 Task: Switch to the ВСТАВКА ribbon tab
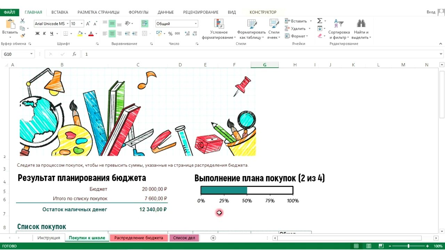point(60,12)
